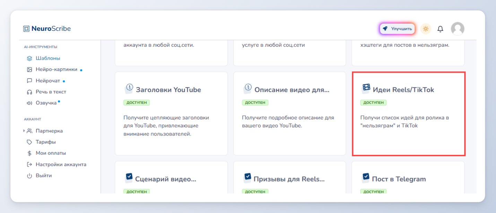Click the checkmark icon on Сценарий видео card
496x213 pixels.
point(129,178)
